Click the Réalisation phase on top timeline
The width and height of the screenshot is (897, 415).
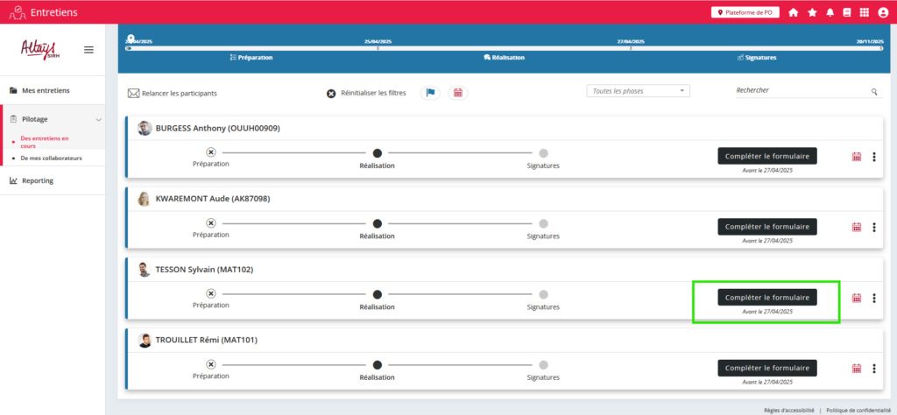click(504, 58)
